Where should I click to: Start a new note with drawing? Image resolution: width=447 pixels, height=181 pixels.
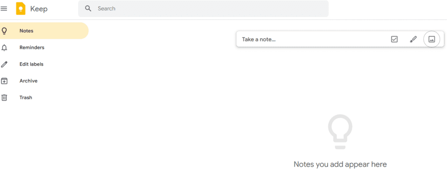point(413,39)
